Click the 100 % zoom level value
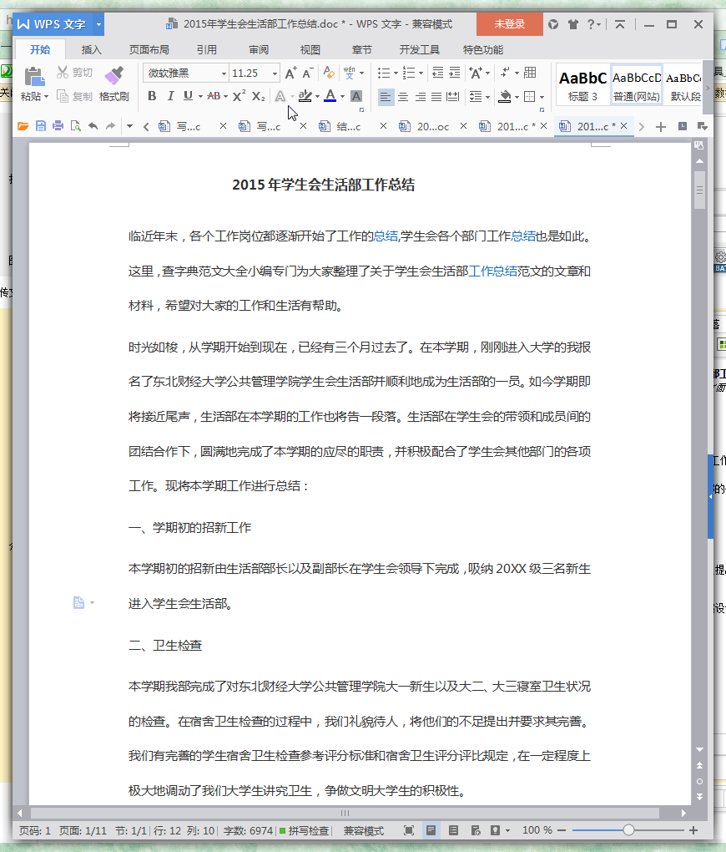Viewport: 726px width, 852px height. click(x=537, y=830)
